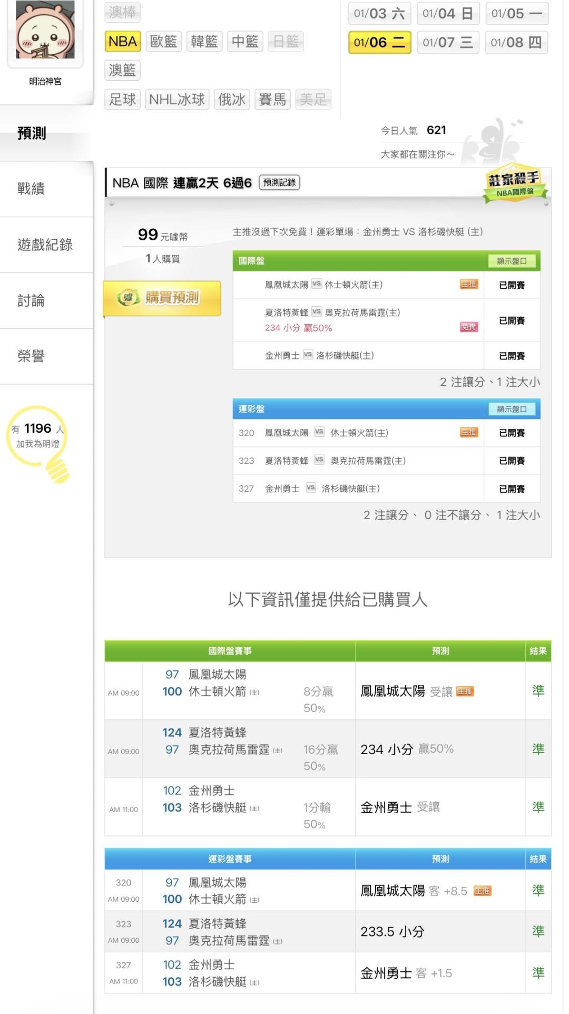
Task: Open the 榮譽 sidebar page
Action: point(32,356)
